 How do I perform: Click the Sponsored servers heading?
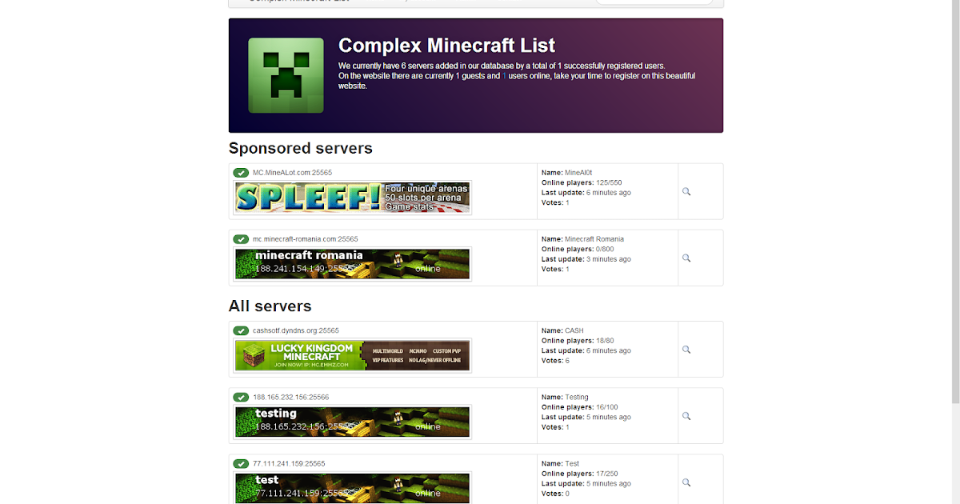301,148
